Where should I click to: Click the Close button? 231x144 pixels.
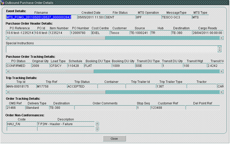tap(114, 138)
